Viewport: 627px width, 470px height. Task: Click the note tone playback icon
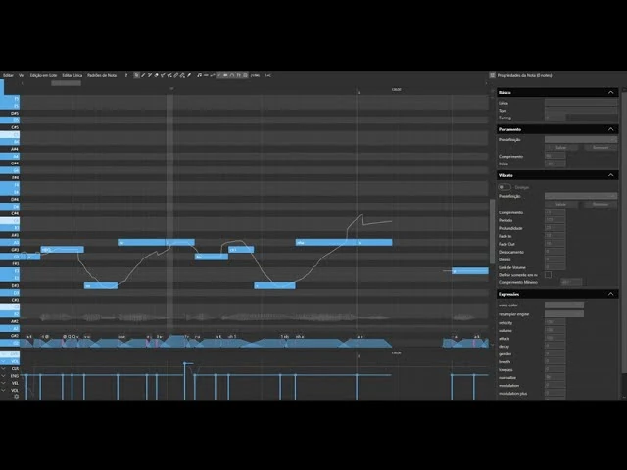point(199,75)
